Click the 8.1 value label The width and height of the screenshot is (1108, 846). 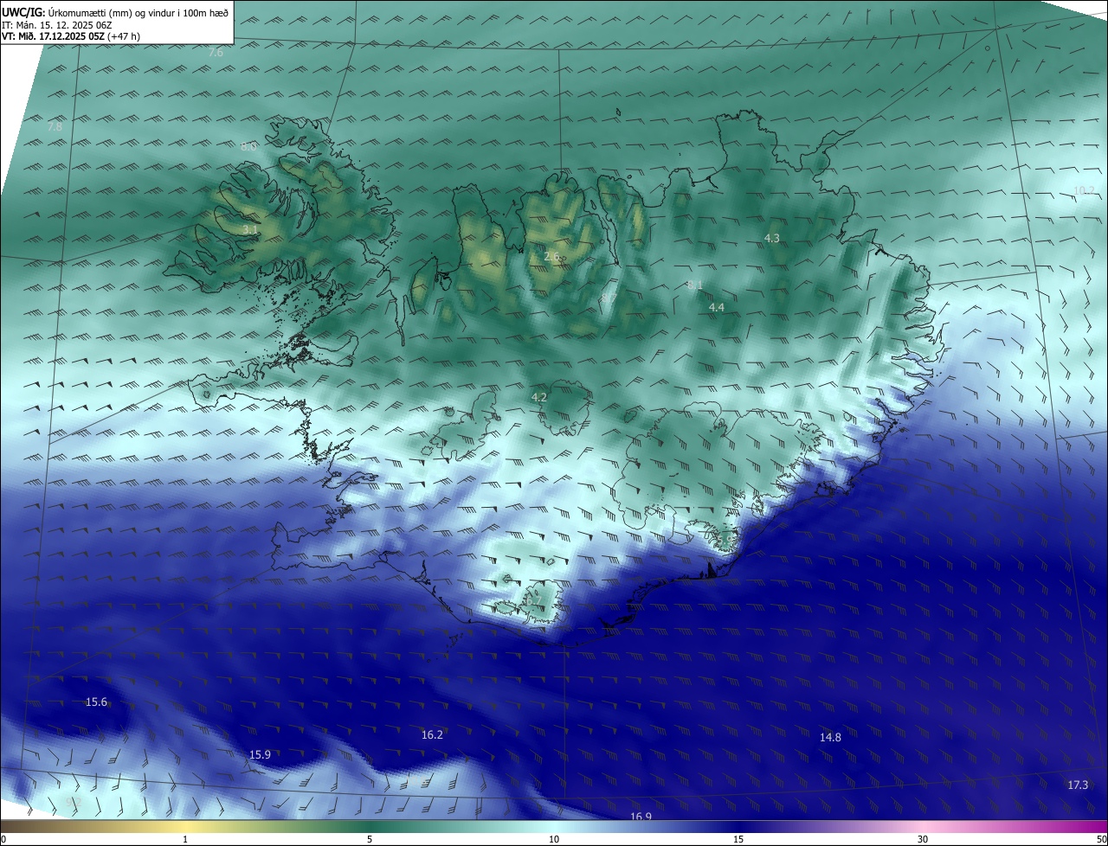click(695, 285)
